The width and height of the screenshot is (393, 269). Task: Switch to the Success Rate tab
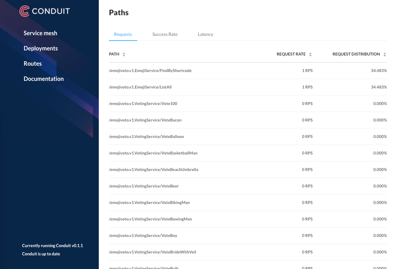pos(165,34)
